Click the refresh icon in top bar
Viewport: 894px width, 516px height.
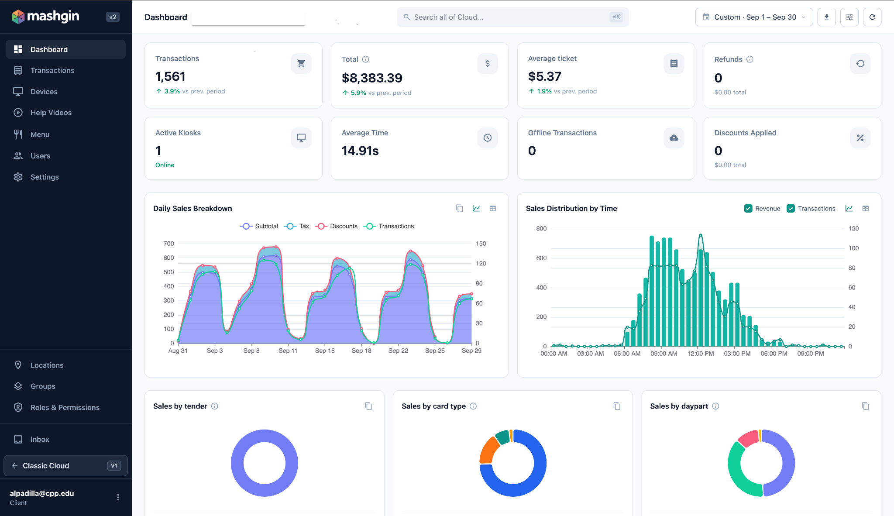tap(872, 17)
